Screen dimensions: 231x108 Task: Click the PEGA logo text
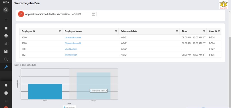pos(6,2)
